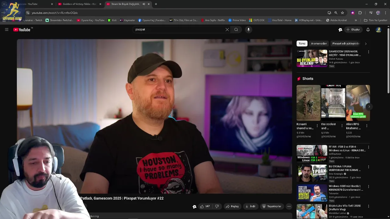Viewport: 390px width, 219px height.
Task: Open options for GAMESCOM 2025 NASIL GEÇTİ video
Action: tap(368, 52)
